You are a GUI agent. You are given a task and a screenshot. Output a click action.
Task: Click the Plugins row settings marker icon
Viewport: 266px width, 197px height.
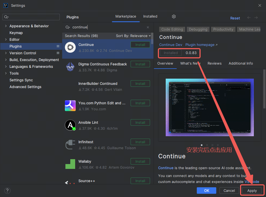tap(58, 46)
